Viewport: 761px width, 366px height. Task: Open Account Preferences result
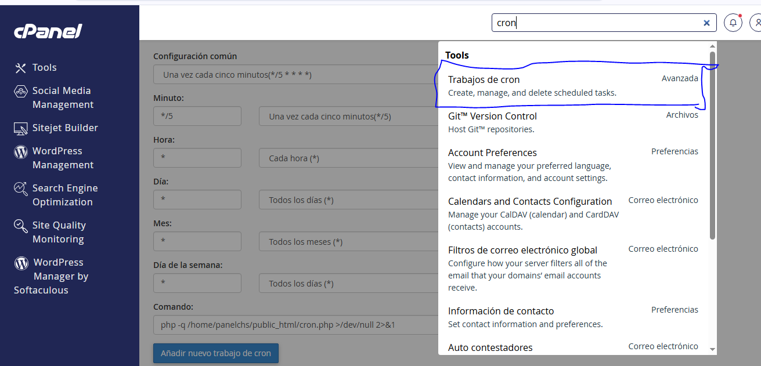(x=573, y=165)
